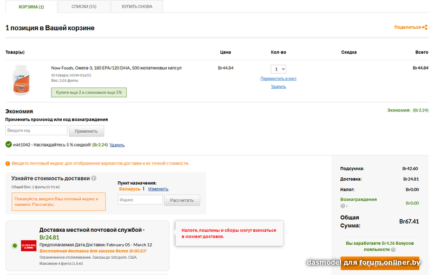Click the orange warning icon about postal index
The image size is (433, 275).
8,163
